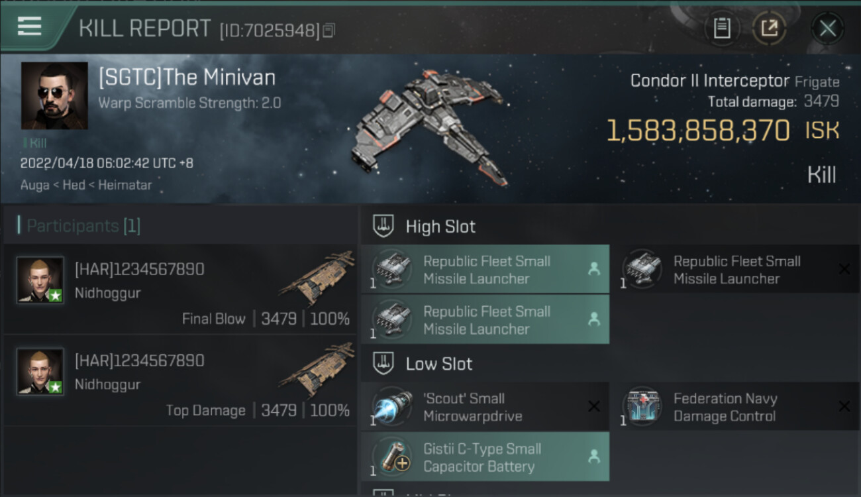Image resolution: width=861 pixels, height=497 pixels.
Task: View The Minivan's pilot portrait
Action: click(54, 95)
